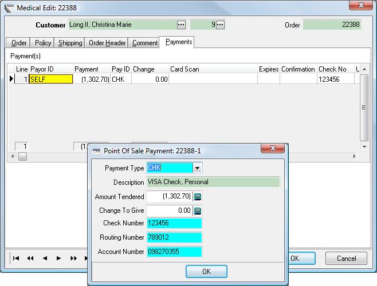Select the row indicator arrow for line 1

click(x=11, y=79)
